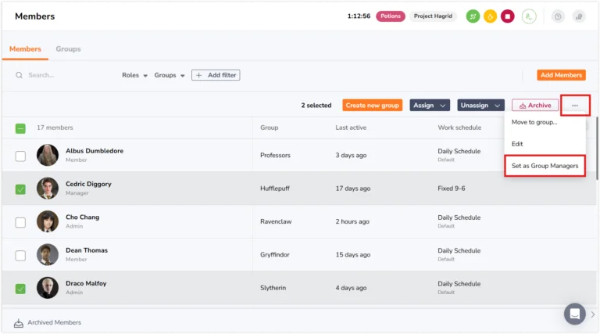600x334 pixels.
Task: Expand the Assign dropdown
Action: 430,106
